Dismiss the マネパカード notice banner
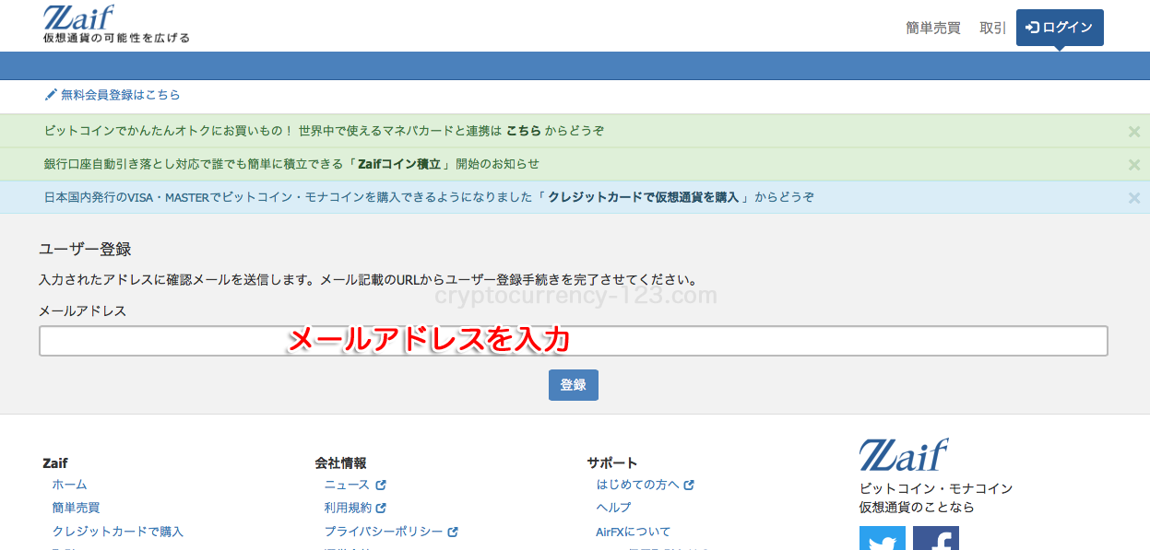The image size is (1150, 550). click(1134, 132)
